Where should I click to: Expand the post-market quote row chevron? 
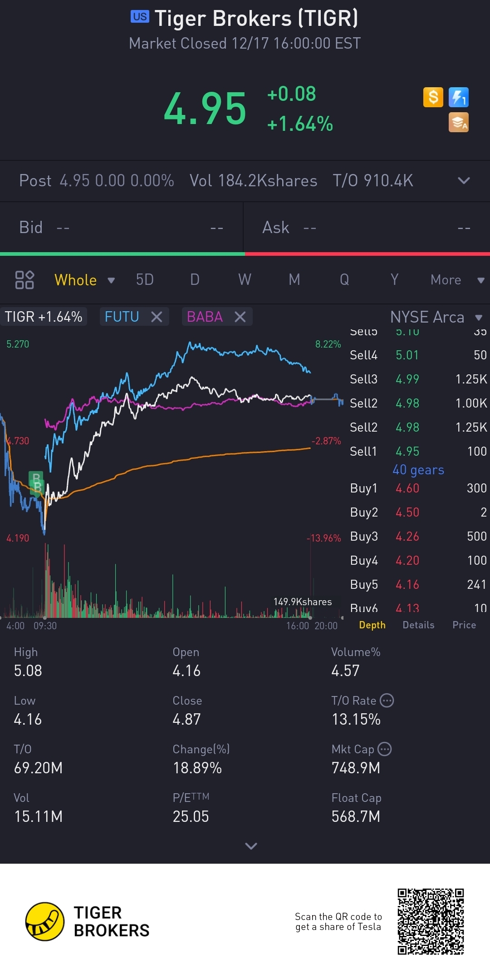pyautogui.click(x=464, y=180)
